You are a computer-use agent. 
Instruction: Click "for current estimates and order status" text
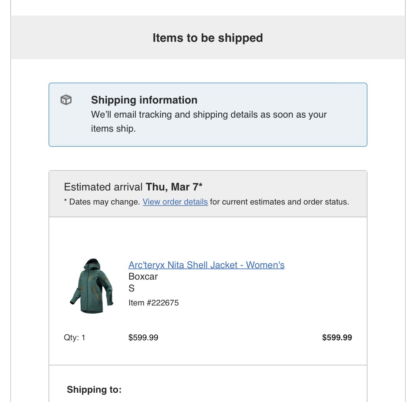tap(279, 202)
